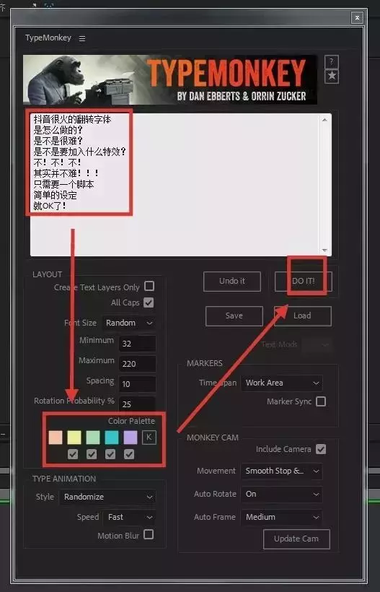Pick the peach color swatch

pos(56,438)
